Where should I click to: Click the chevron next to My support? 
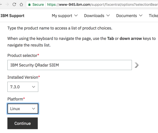76,16
